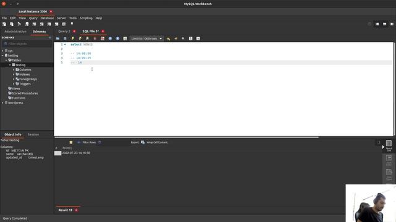Click the Filter objects search field

(27, 44)
